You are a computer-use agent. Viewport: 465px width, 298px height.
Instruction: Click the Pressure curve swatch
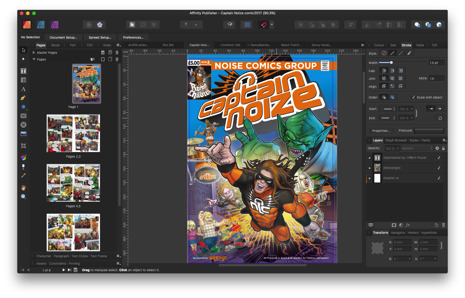429,131
